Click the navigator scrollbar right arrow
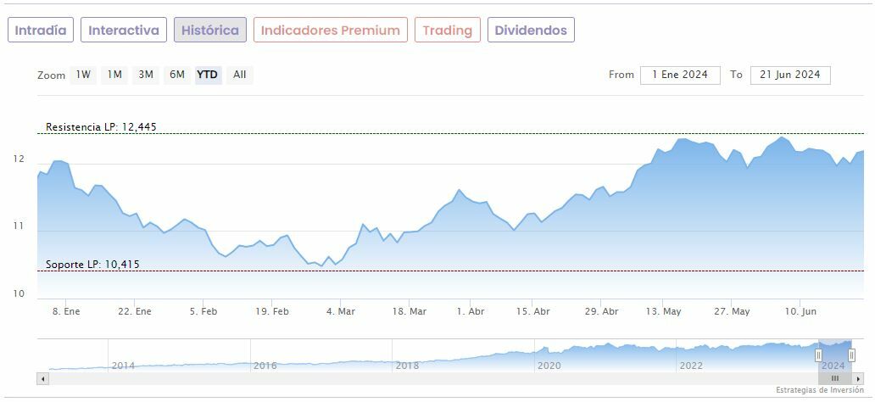The height and width of the screenshot is (402, 875). pos(858,378)
